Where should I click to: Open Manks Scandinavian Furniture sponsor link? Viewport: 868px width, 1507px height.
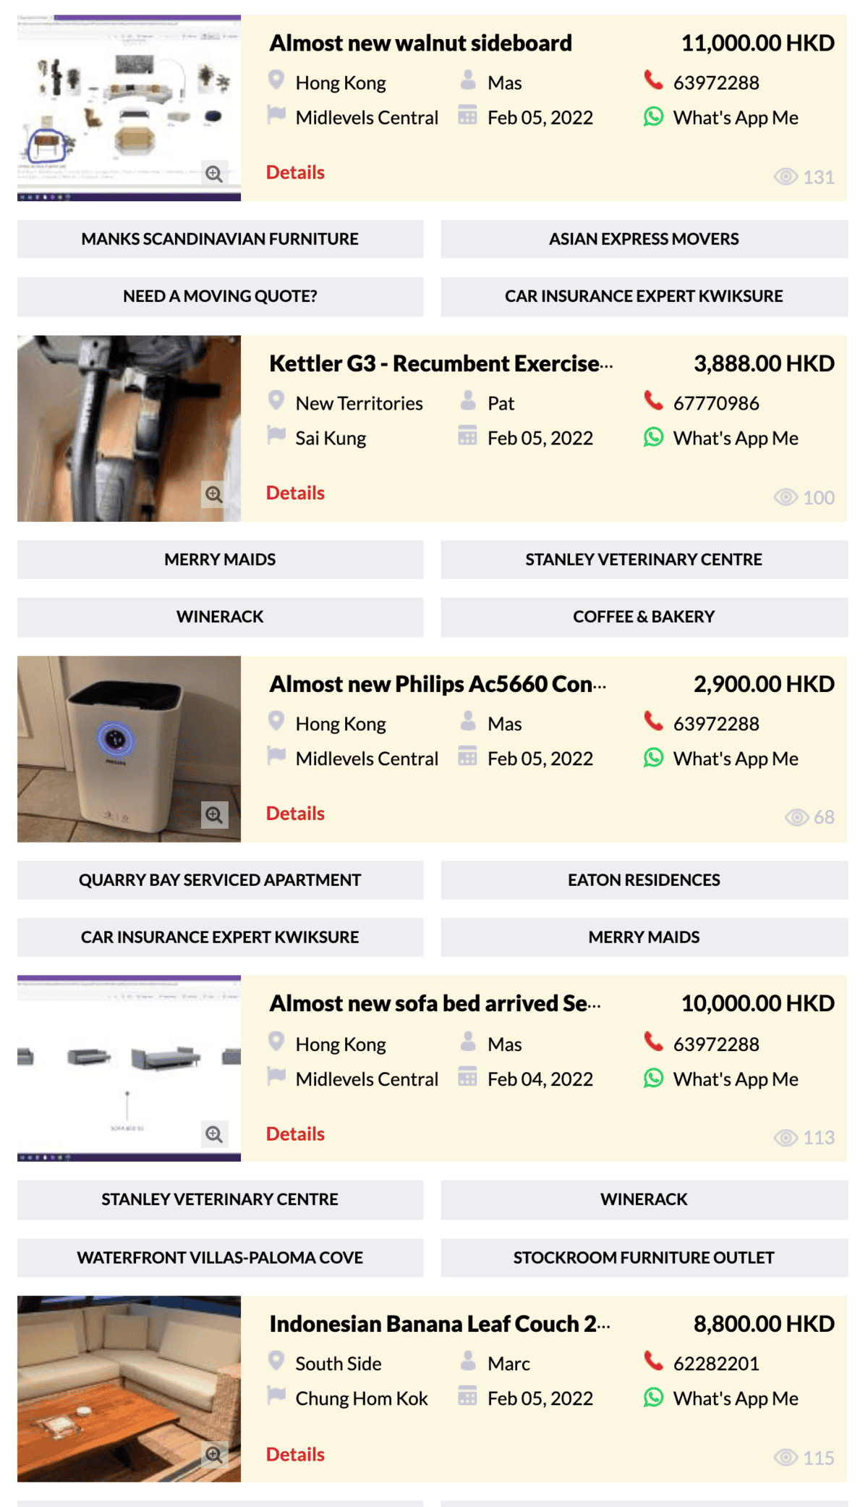(220, 239)
